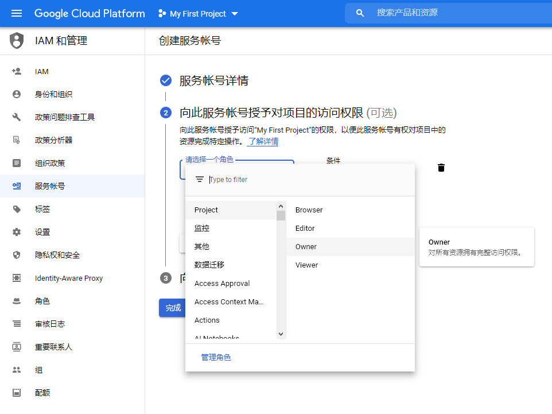Click the search icon in the top bar
This screenshot has width=552, height=414.
pyautogui.click(x=360, y=13)
